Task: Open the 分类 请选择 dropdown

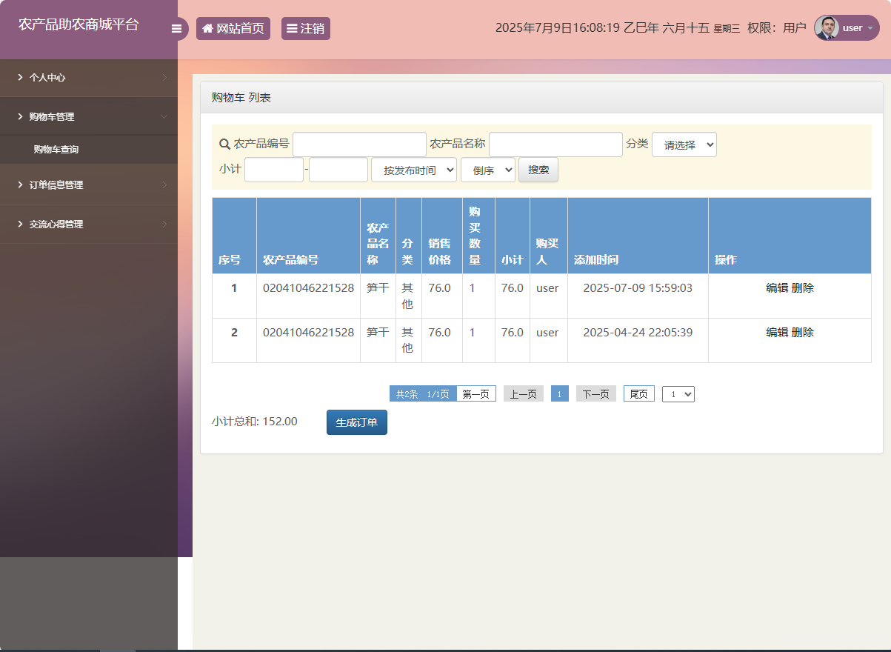Action: click(684, 144)
